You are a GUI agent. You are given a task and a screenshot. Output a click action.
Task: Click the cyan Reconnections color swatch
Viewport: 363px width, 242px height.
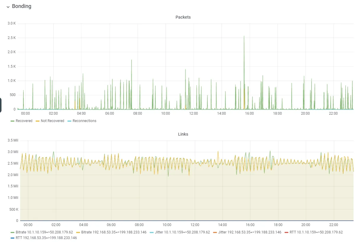(69, 121)
